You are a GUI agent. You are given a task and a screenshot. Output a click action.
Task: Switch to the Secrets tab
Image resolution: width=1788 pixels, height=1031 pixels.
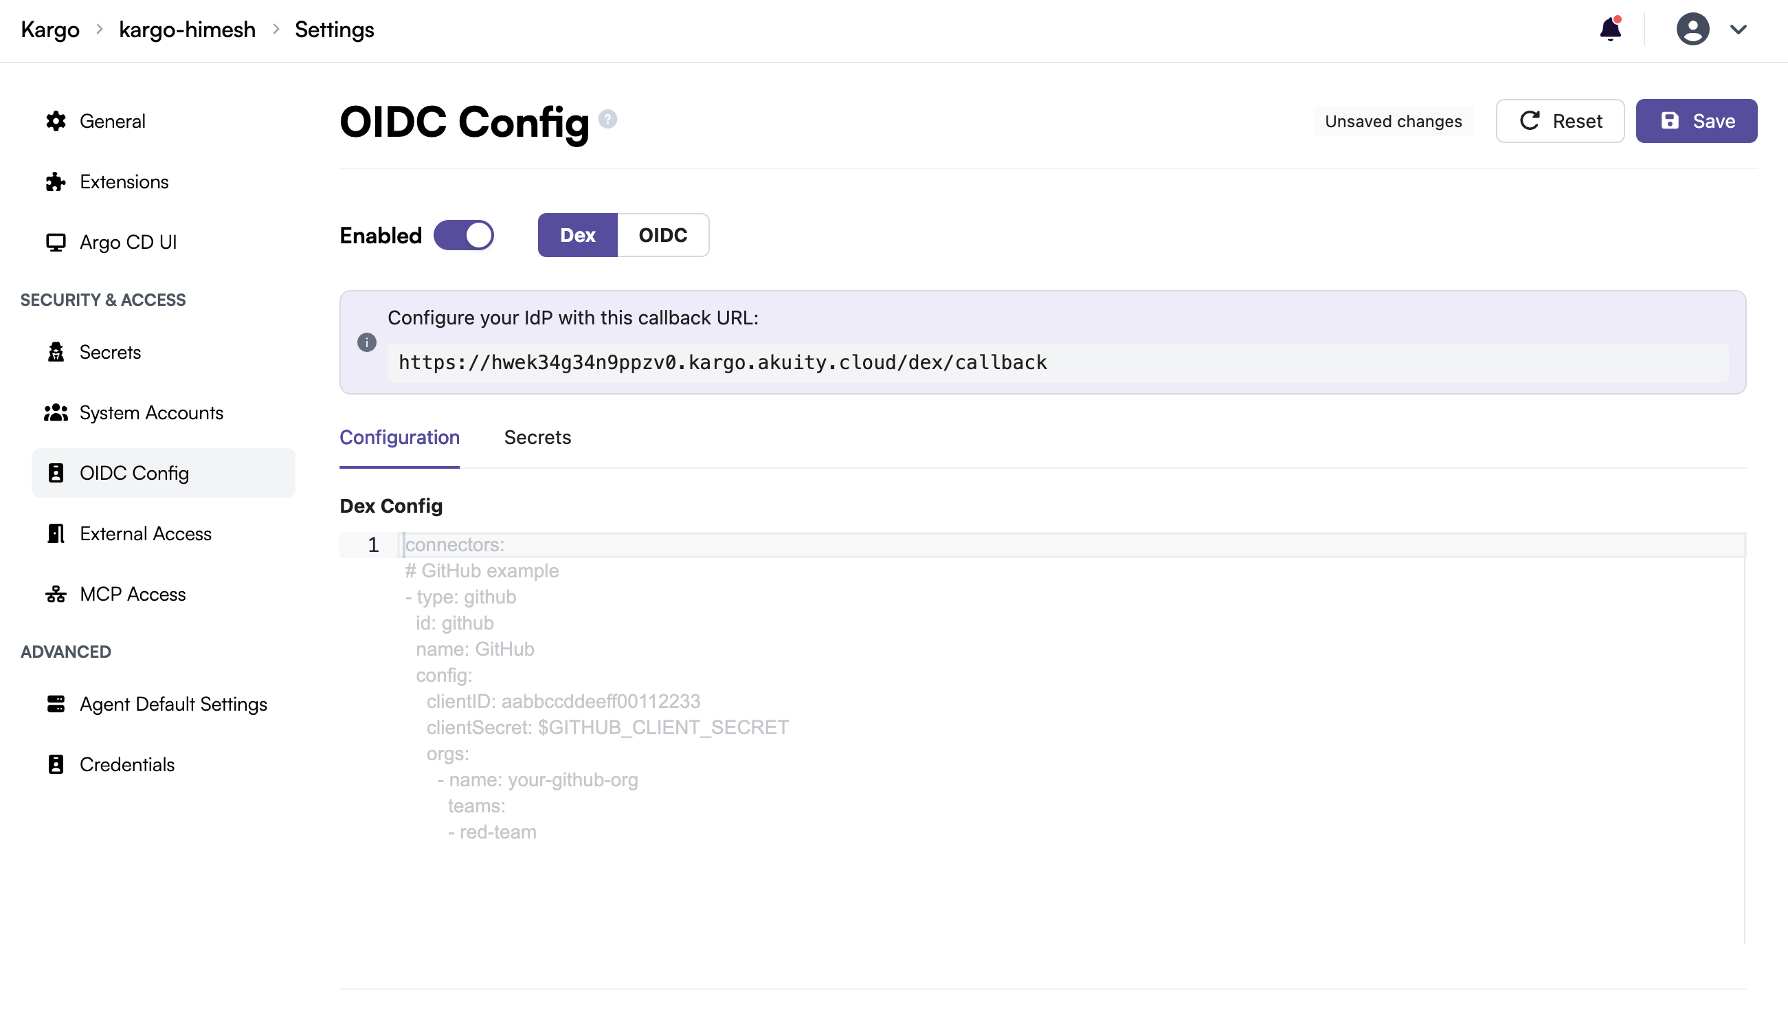pyautogui.click(x=537, y=438)
